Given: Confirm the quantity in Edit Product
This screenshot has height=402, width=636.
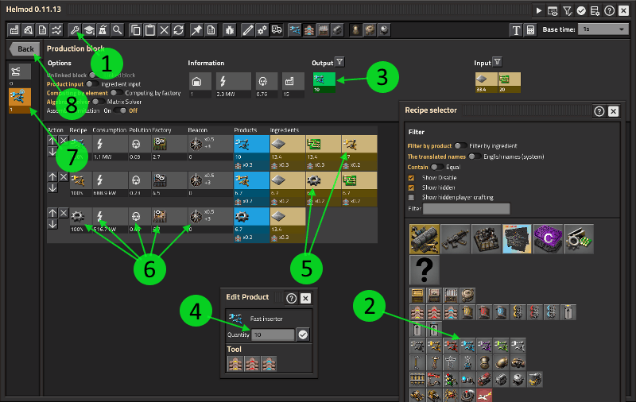Looking at the screenshot, I should tap(303, 334).
